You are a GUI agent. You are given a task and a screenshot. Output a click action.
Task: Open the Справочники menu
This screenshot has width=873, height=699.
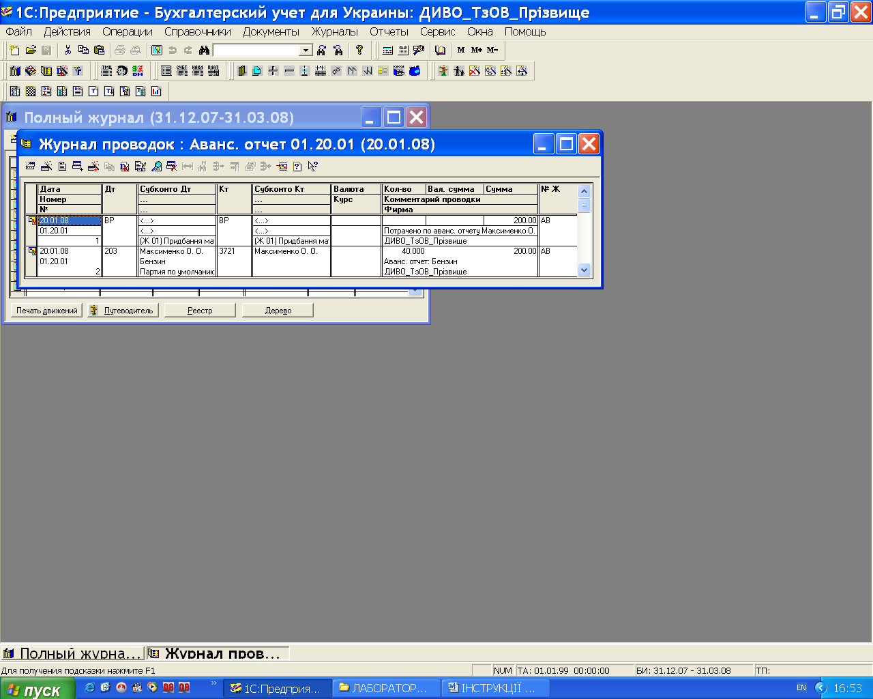click(x=198, y=31)
